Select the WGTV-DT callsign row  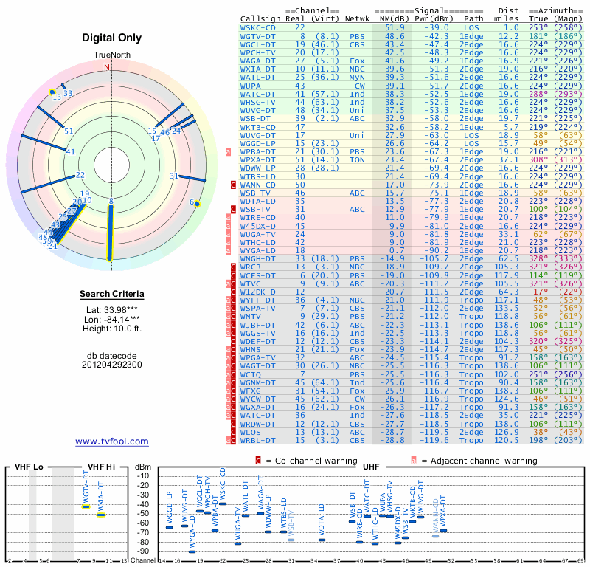click(x=412, y=36)
